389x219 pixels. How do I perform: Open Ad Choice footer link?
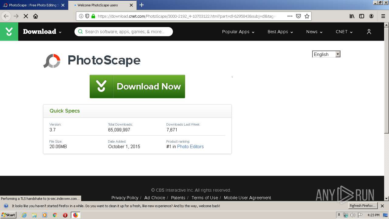pos(155,198)
